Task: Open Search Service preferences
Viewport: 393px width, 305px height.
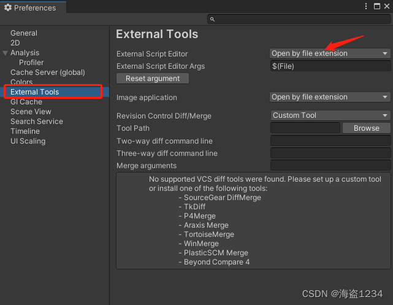Action: pos(37,122)
